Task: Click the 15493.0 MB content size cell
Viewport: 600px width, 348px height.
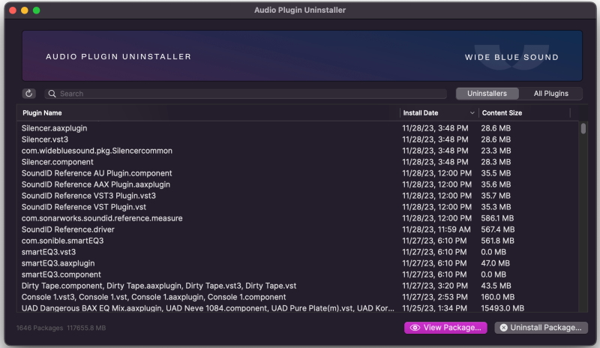Action: [x=502, y=308]
